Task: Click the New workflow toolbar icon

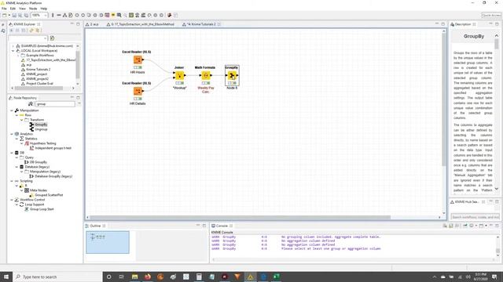Action: pos(5,16)
